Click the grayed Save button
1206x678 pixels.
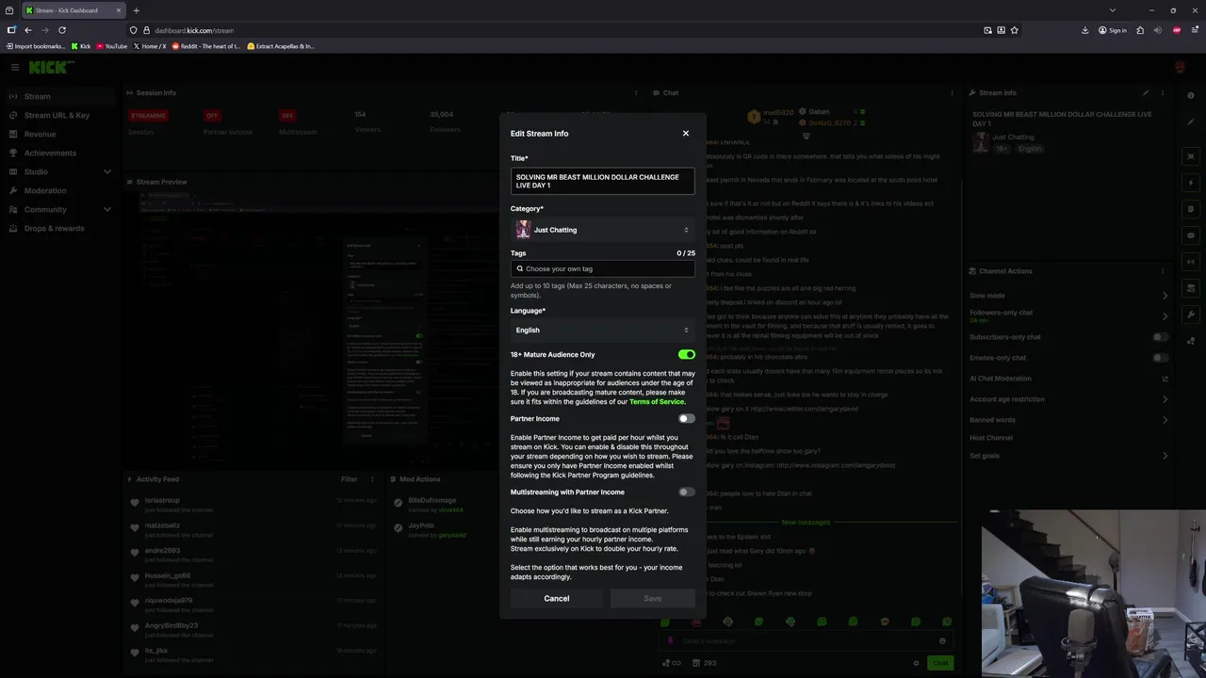pos(652,599)
